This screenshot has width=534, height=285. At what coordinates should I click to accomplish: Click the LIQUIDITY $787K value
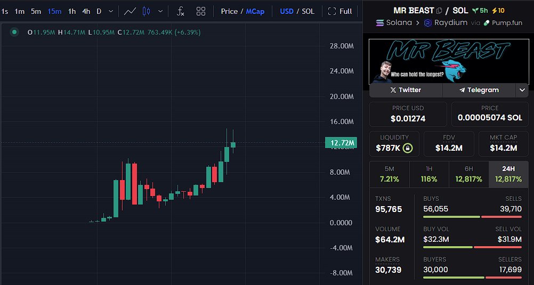coord(387,148)
